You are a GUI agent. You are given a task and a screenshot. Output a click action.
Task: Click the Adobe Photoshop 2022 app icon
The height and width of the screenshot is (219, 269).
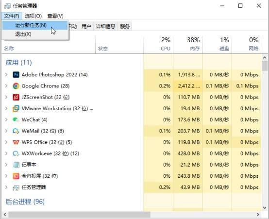pos(16,75)
